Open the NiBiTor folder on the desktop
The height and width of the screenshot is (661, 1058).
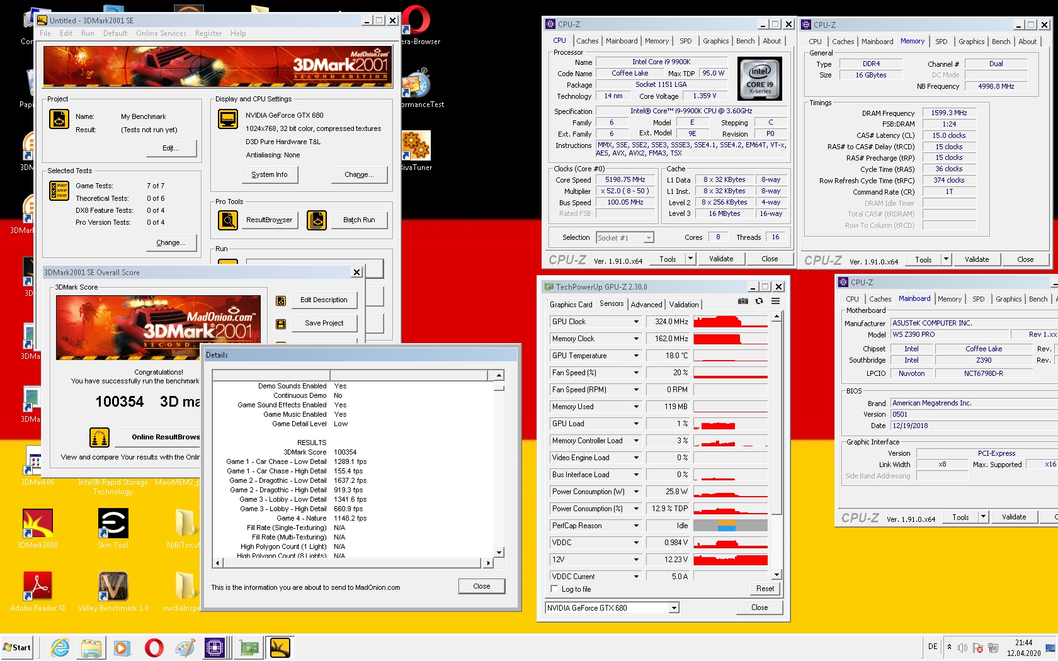(185, 529)
